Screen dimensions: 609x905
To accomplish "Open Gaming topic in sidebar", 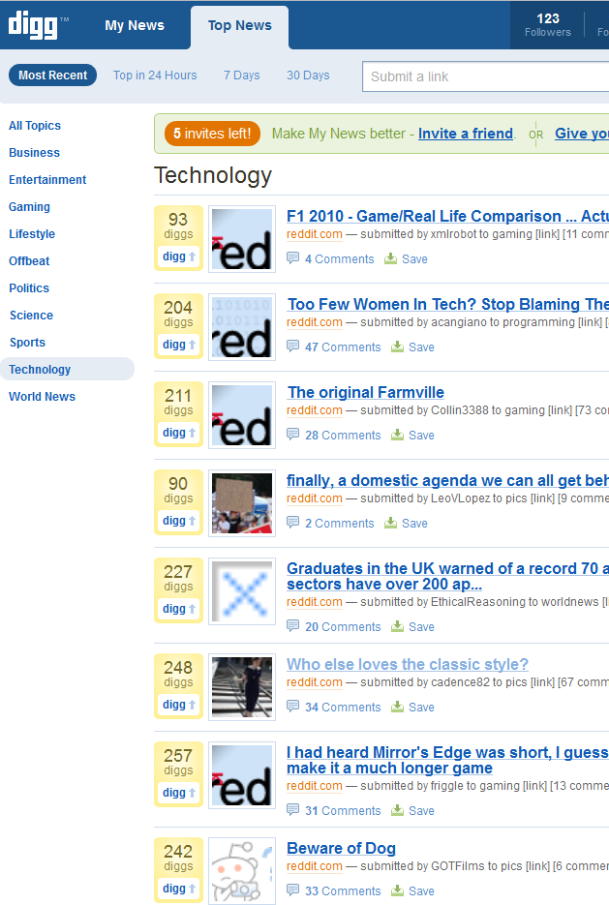I will coord(29,206).
